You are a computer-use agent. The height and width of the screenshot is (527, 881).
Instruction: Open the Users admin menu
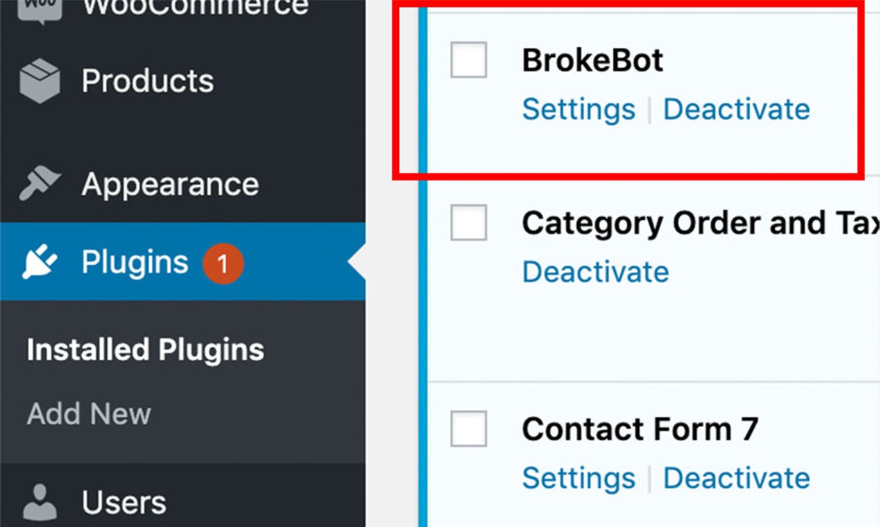tap(123, 501)
